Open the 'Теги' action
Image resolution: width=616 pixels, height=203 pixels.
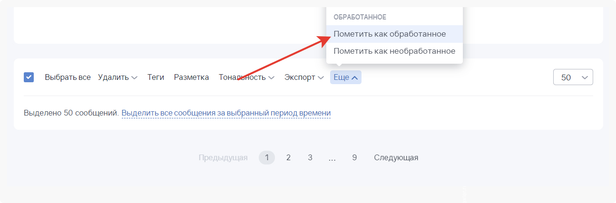click(156, 77)
